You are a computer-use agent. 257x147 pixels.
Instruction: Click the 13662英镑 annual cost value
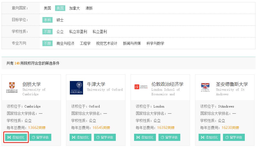tap(37, 128)
